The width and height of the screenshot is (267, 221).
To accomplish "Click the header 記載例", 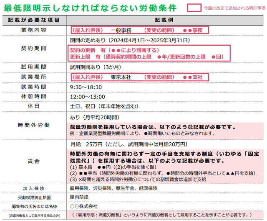I will (x=164, y=20).
